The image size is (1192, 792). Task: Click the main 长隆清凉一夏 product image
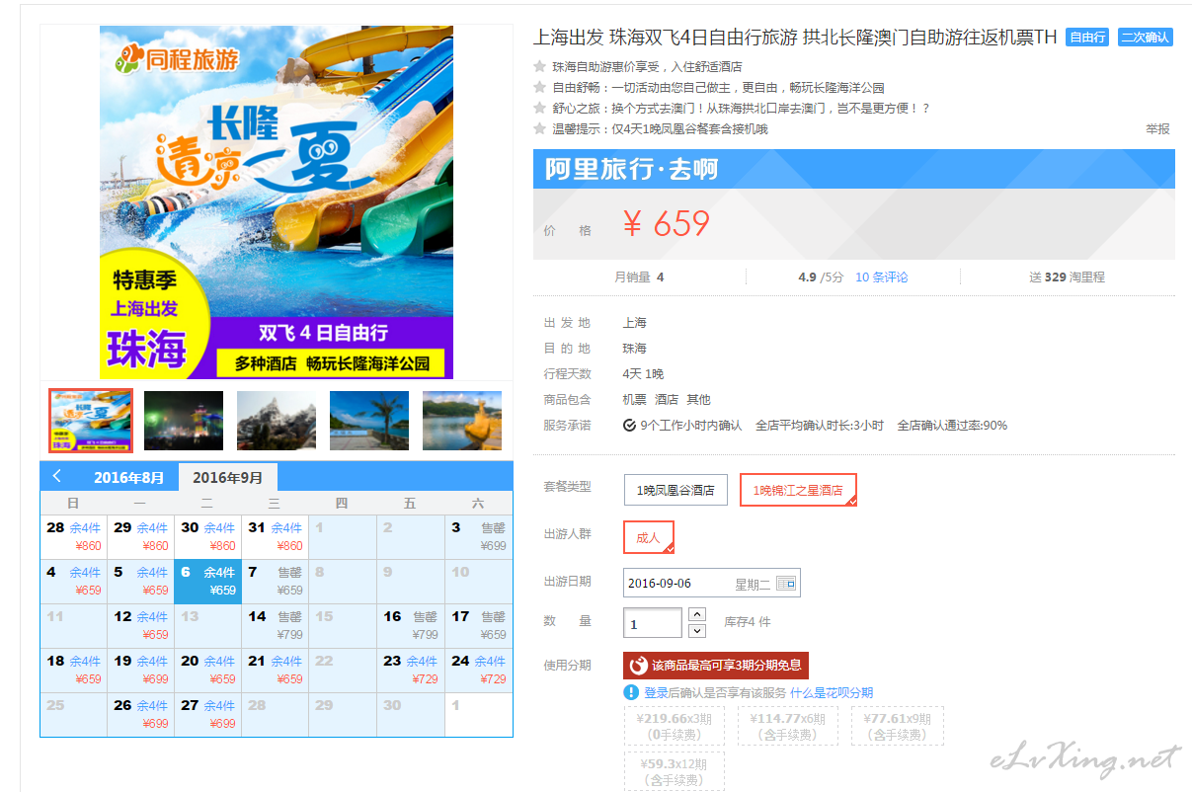[x=277, y=202]
